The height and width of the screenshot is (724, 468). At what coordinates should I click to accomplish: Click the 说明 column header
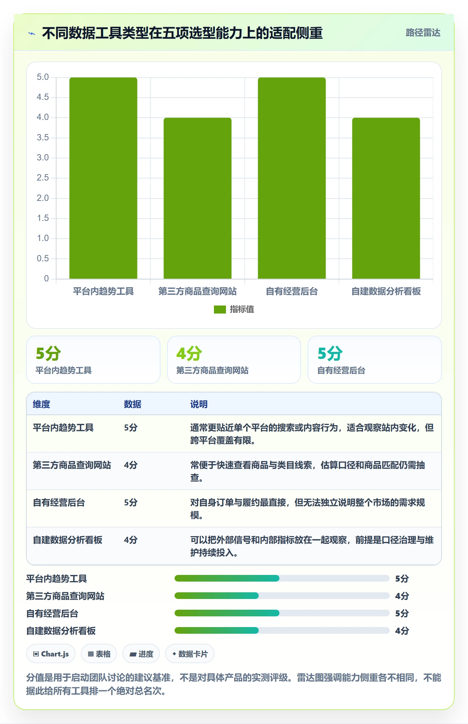(199, 404)
